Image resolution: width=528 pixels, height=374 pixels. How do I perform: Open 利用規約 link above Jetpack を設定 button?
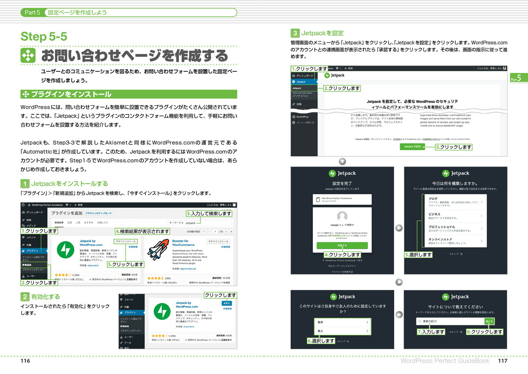tap(397, 139)
